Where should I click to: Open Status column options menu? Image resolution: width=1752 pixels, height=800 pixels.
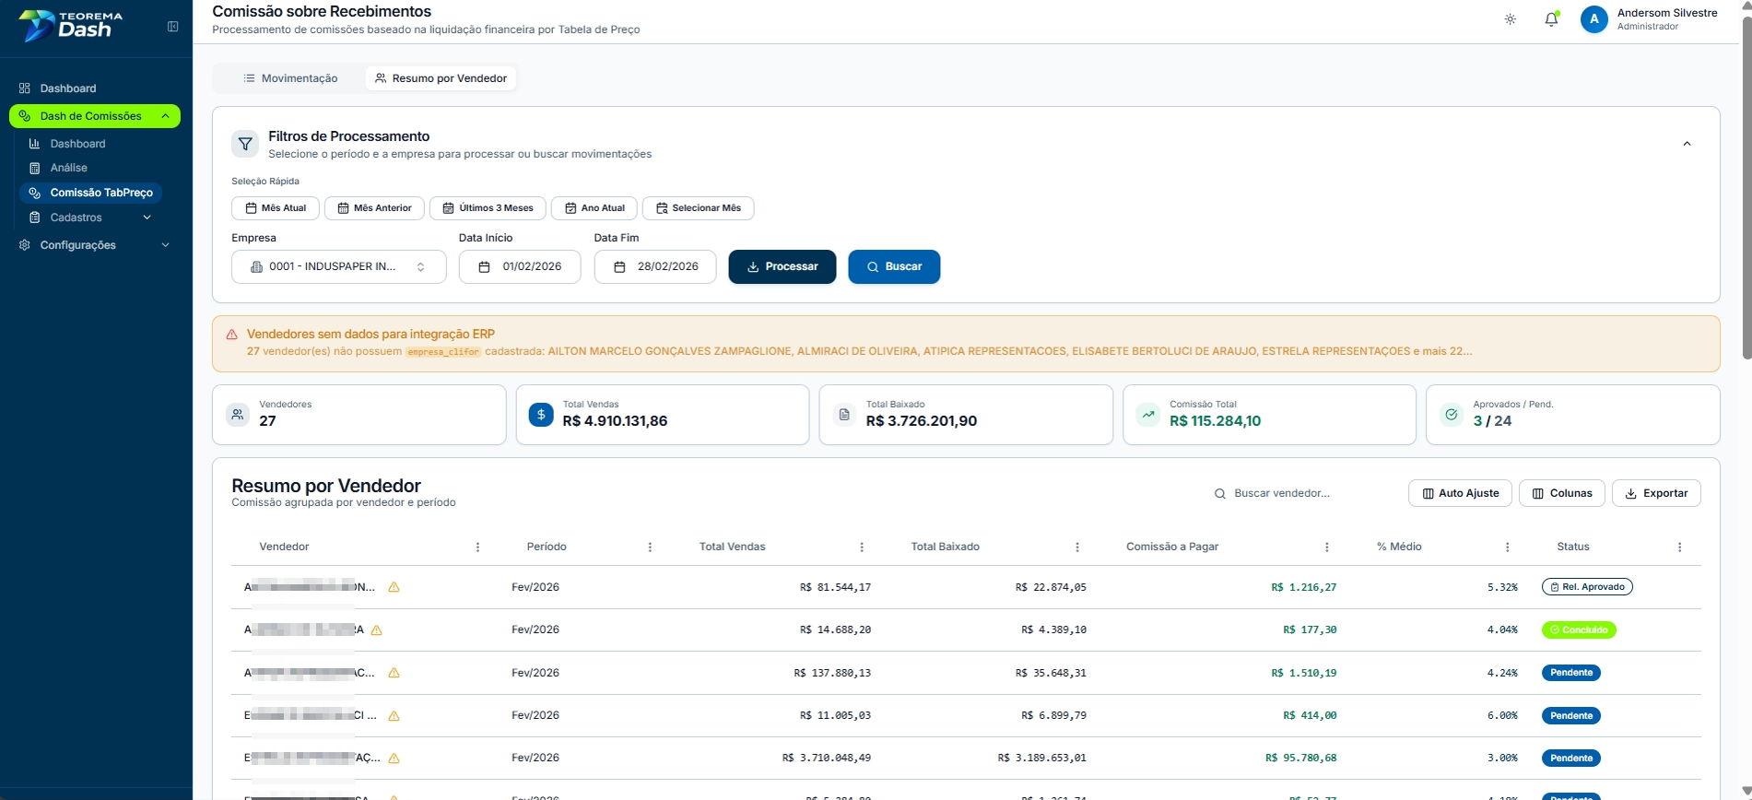(x=1679, y=547)
